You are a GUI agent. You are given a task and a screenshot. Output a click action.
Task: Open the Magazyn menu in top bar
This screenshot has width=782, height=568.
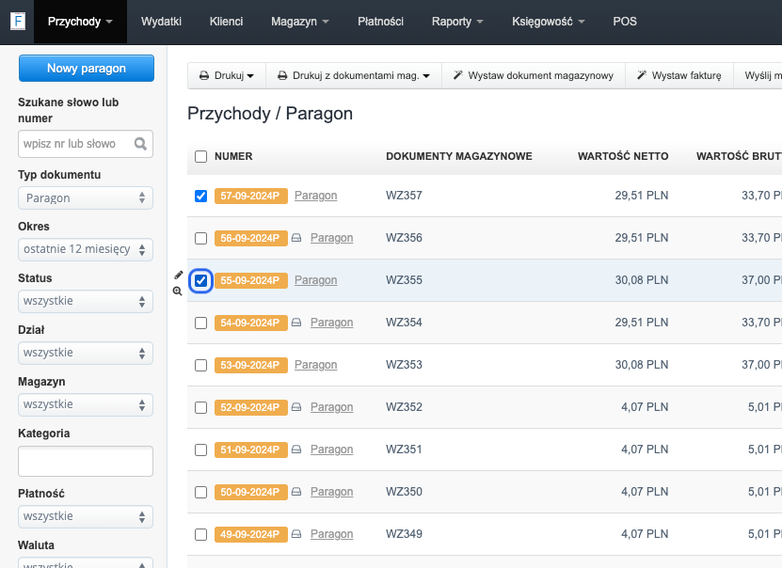300,22
